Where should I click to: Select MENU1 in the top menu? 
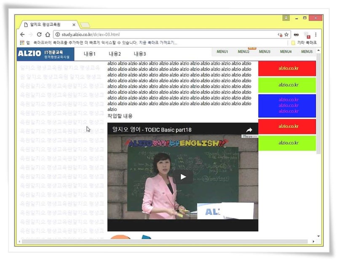pyautogui.click(x=222, y=51)
